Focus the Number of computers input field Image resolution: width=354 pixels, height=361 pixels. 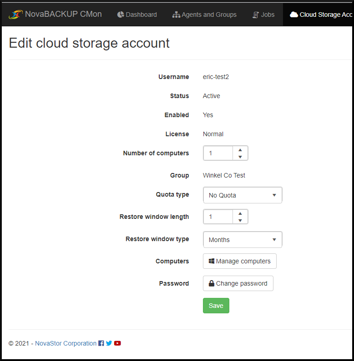(218, 153)
